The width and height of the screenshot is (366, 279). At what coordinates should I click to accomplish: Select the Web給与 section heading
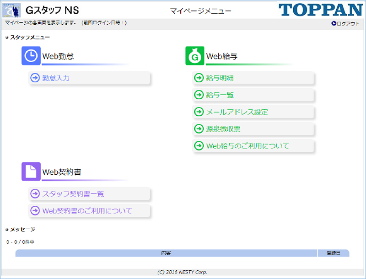tap(222, 56)
